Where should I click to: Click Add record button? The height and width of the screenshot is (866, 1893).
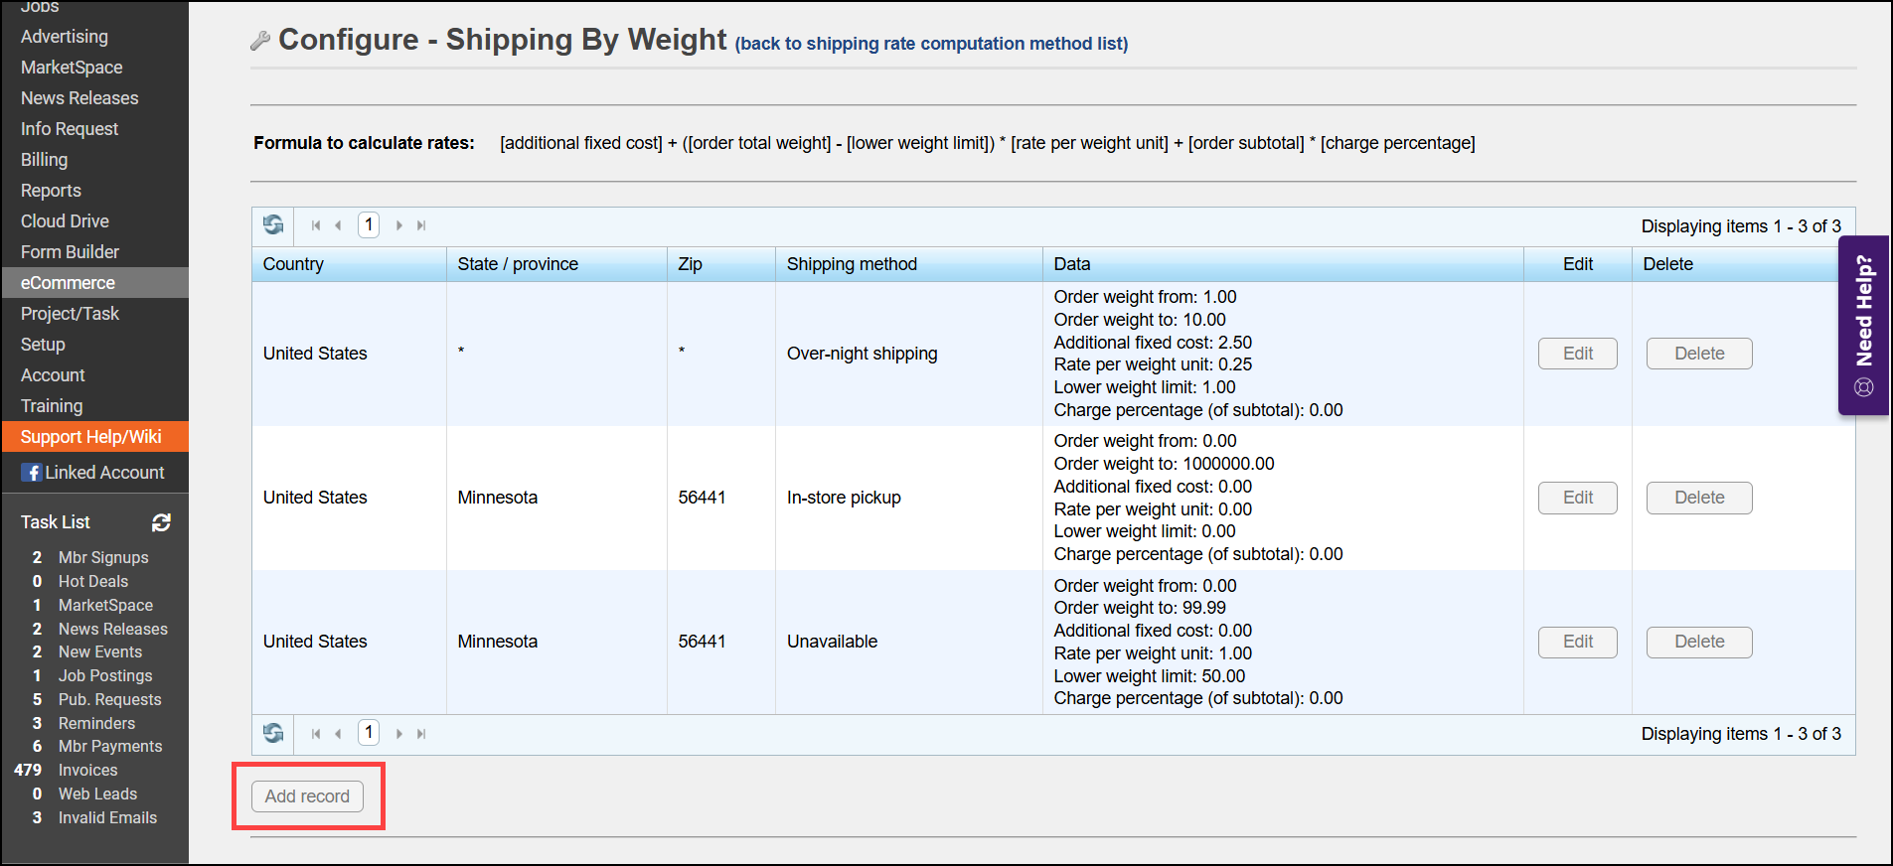[x=307, y=796]
